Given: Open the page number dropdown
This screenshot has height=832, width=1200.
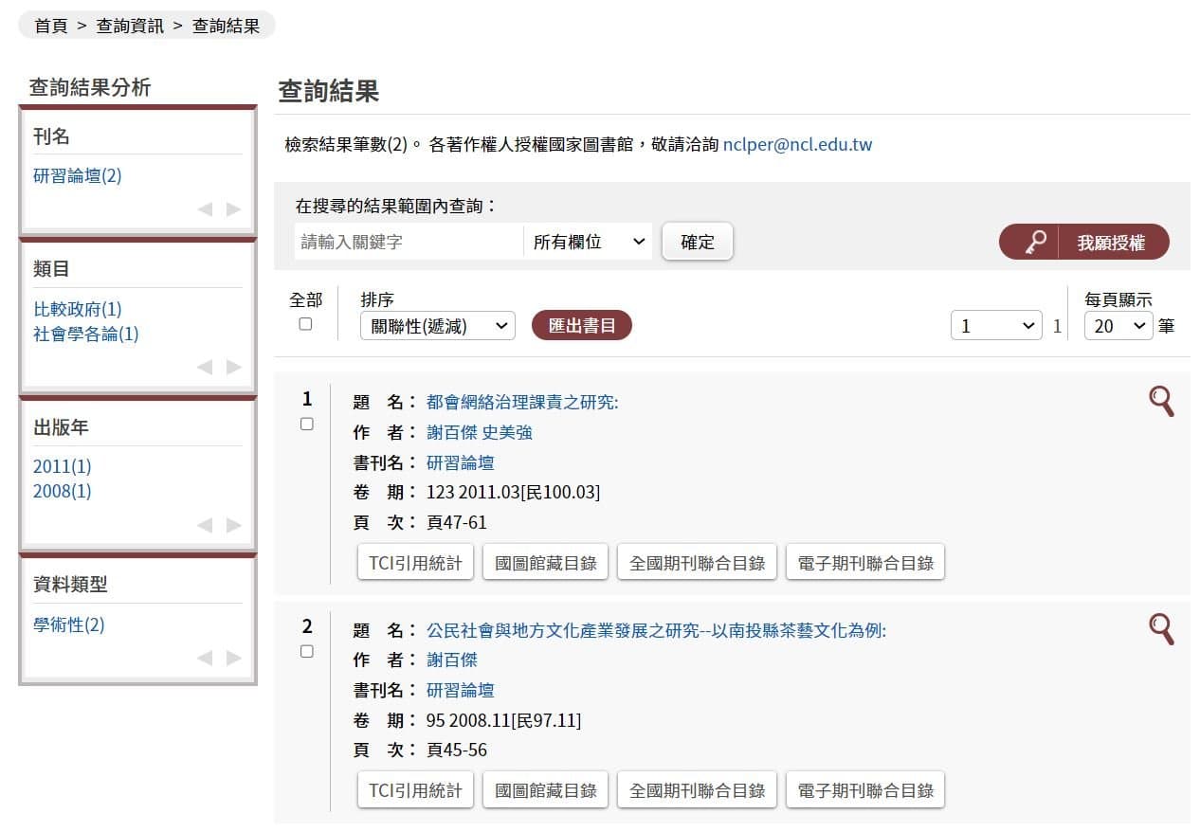Looking at the screenshot, I should (996, 326).
